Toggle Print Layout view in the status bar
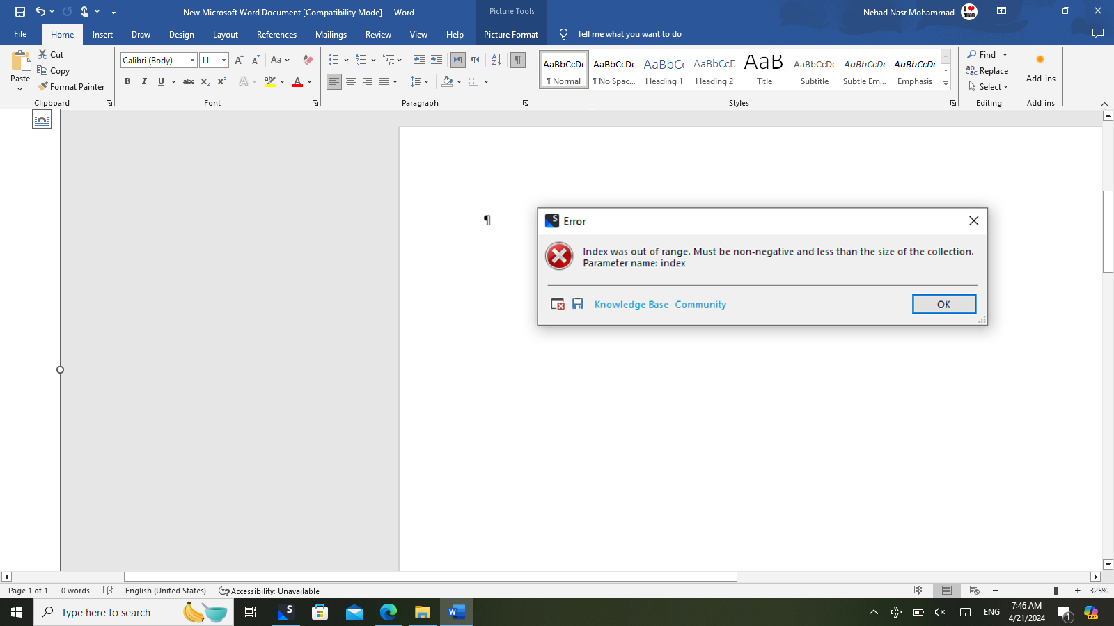The height and width of the screenshot is (626, 1114). [x=947, y=591]
